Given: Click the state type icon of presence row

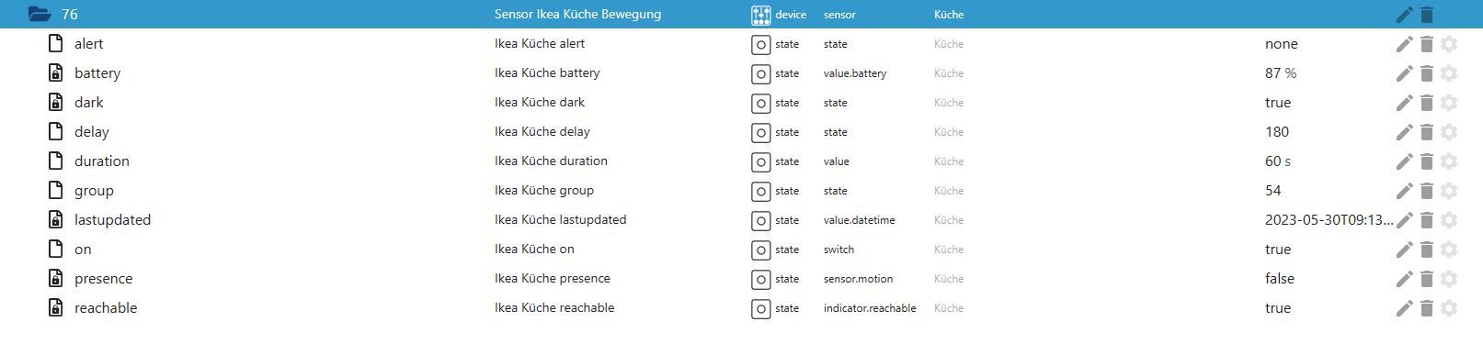Looking at the screenshot, I should point(760,279).
